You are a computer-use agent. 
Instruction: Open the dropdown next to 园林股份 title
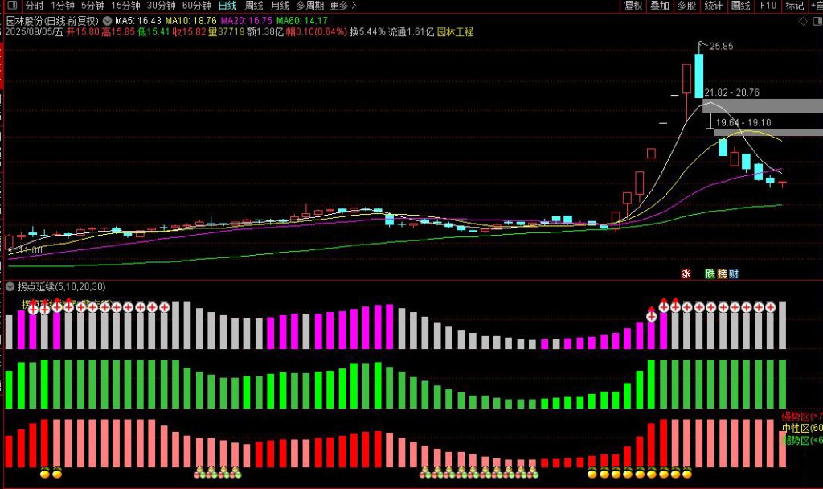[x=107, y=19]
